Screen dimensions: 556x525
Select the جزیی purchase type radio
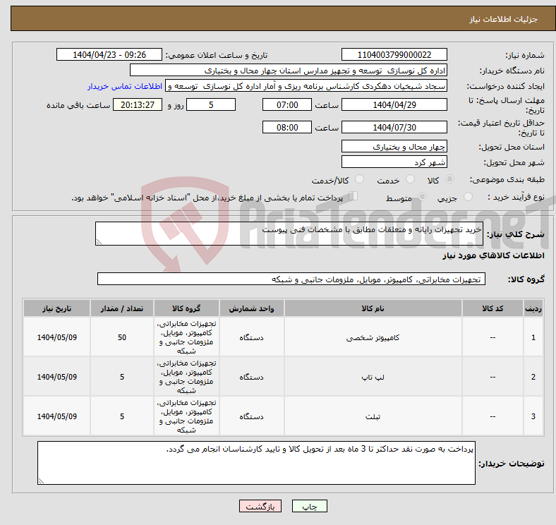click(468, 197)
